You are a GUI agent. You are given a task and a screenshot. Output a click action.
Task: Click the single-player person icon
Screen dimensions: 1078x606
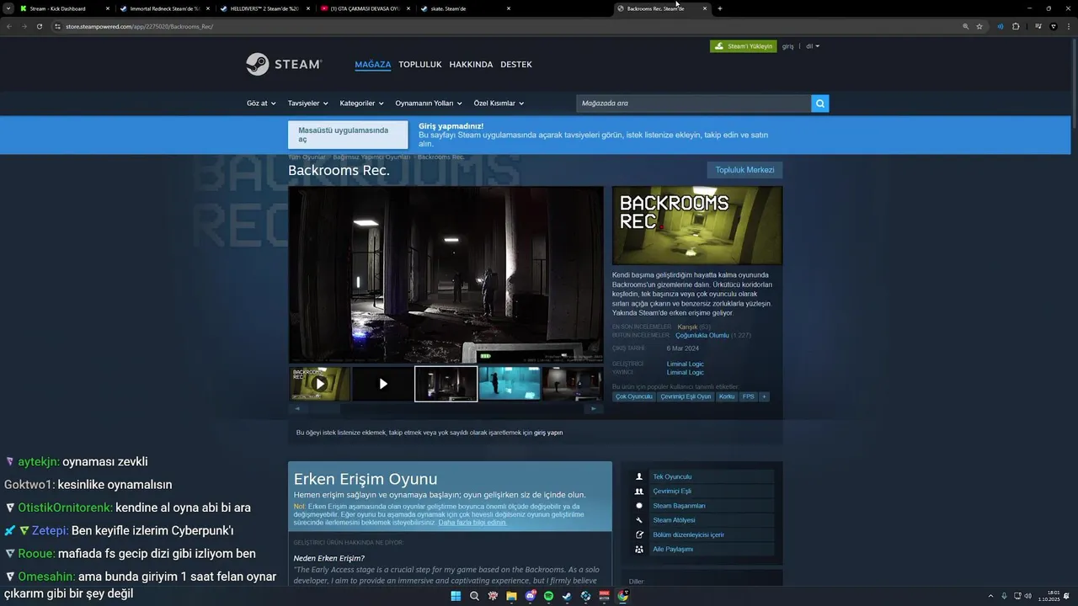[x=639, y=476]
